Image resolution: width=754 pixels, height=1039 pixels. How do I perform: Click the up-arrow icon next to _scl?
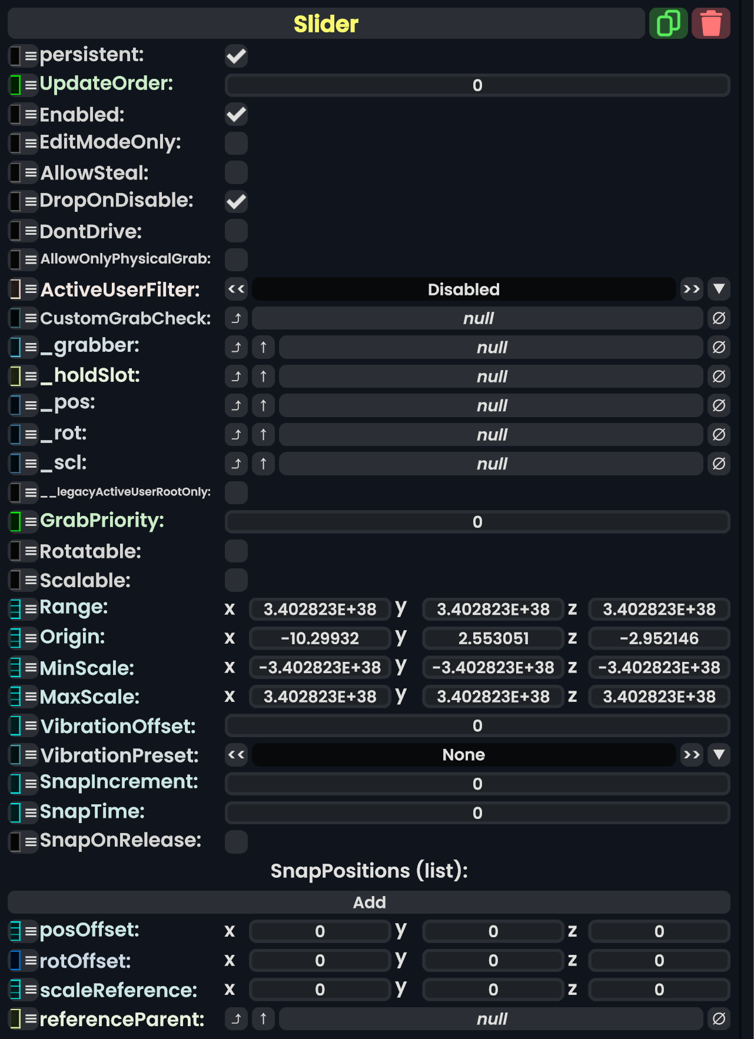tap(263, 464)
